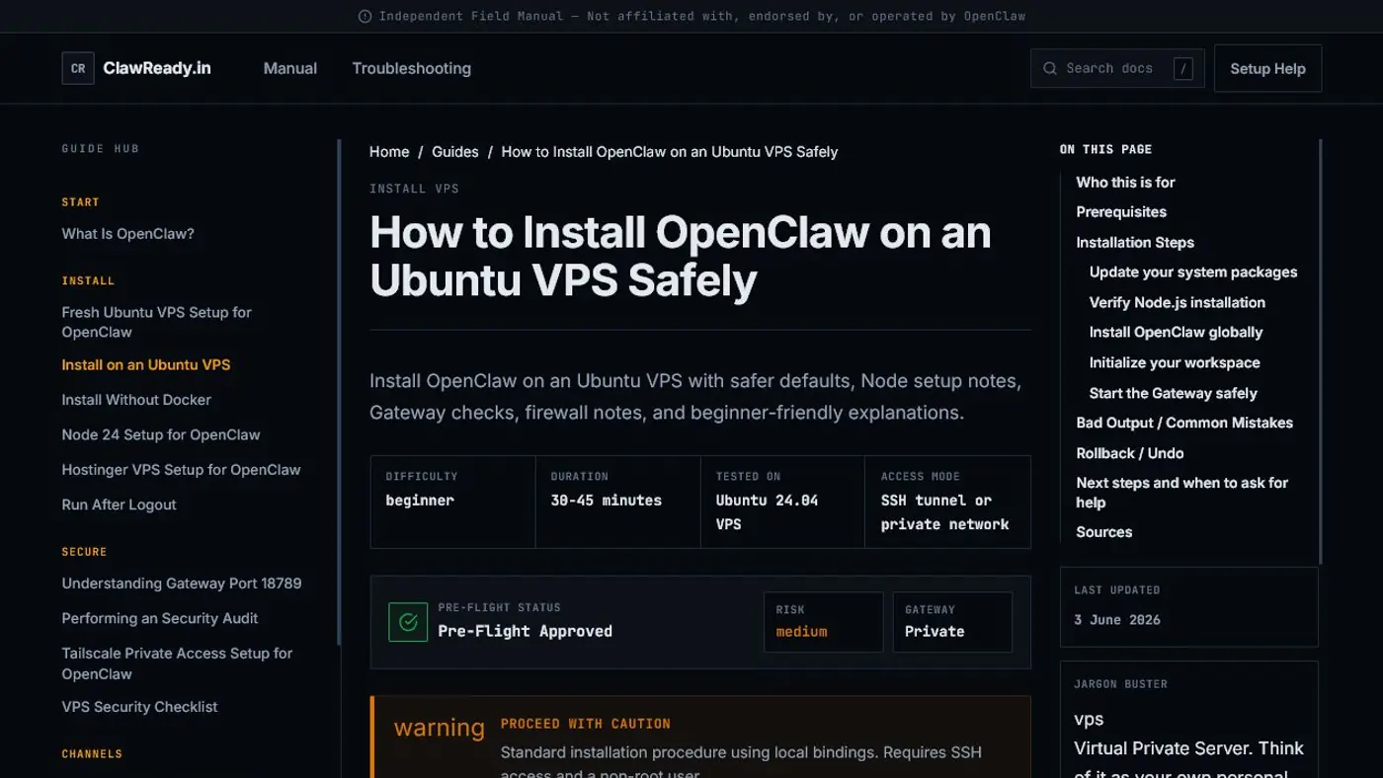Click the GUIDE HUB label
The width and height of the screenshot is (1383, 778).
[101, 149]
